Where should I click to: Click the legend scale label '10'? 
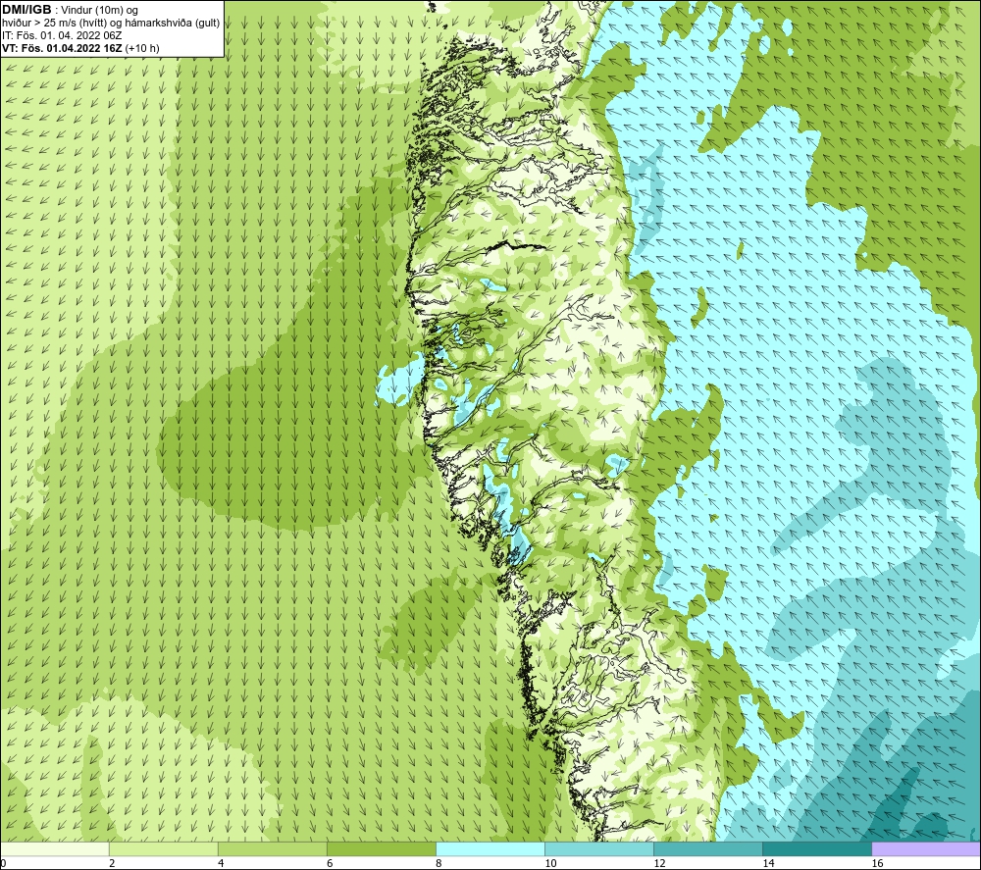(x=550, y=864)
